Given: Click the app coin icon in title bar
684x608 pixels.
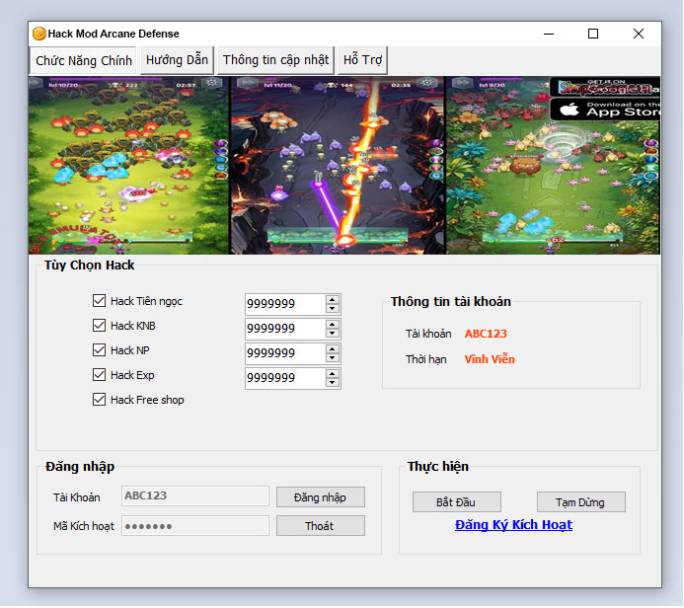Looking at the screenshot, I should coord(39,34).
